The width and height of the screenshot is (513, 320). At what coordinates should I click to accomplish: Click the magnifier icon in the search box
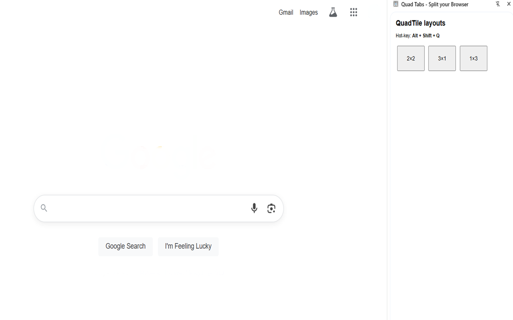[x=44, y=208]
